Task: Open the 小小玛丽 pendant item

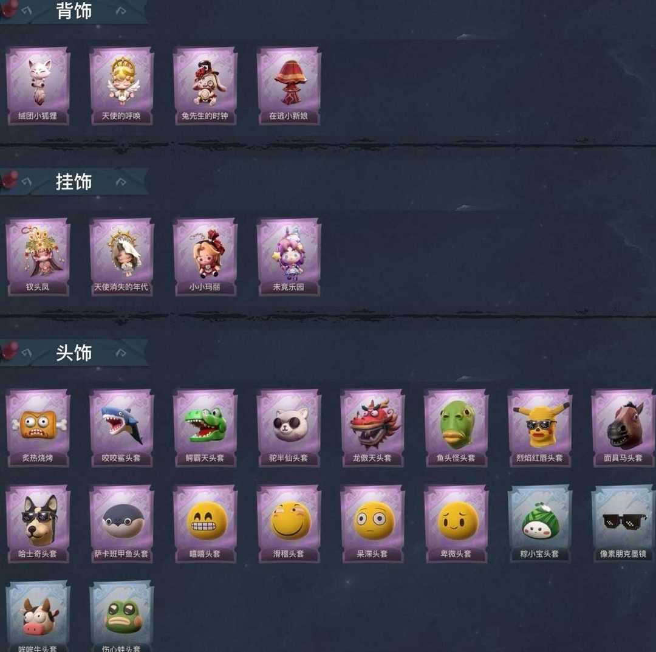Action: point(205,256)
